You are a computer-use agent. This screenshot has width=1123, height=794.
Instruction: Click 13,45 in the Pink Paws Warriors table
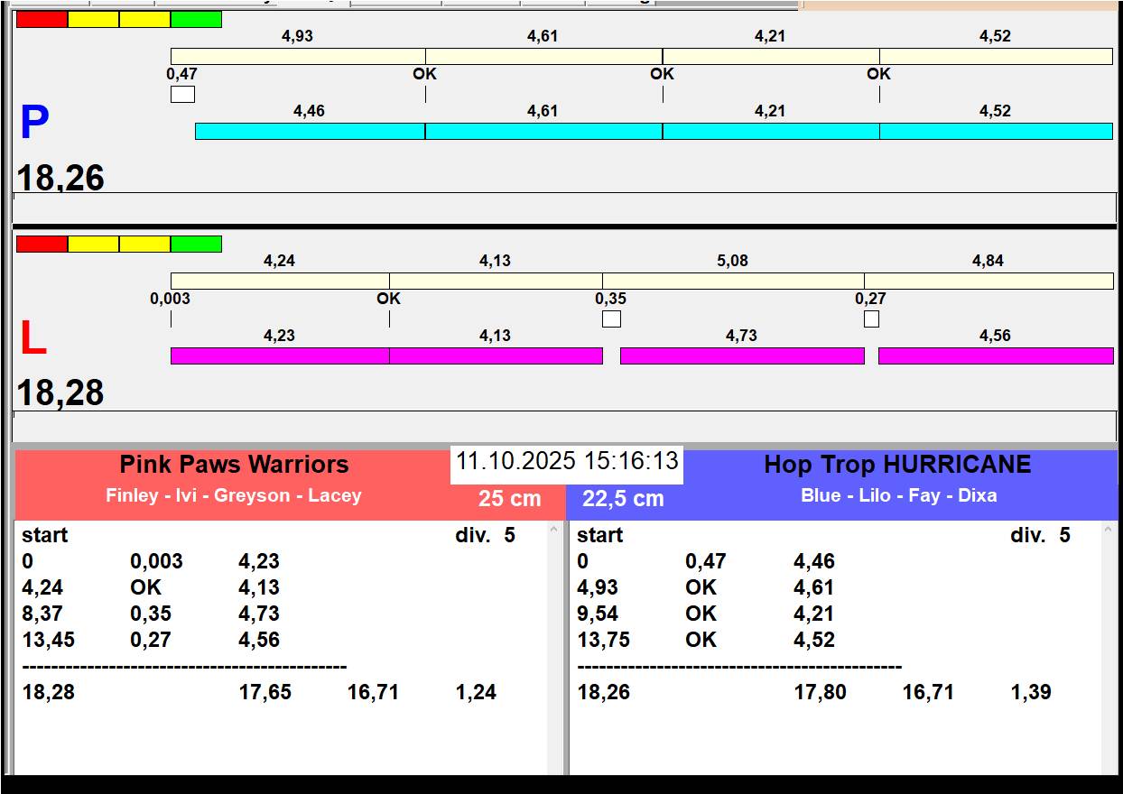(49, 640)
